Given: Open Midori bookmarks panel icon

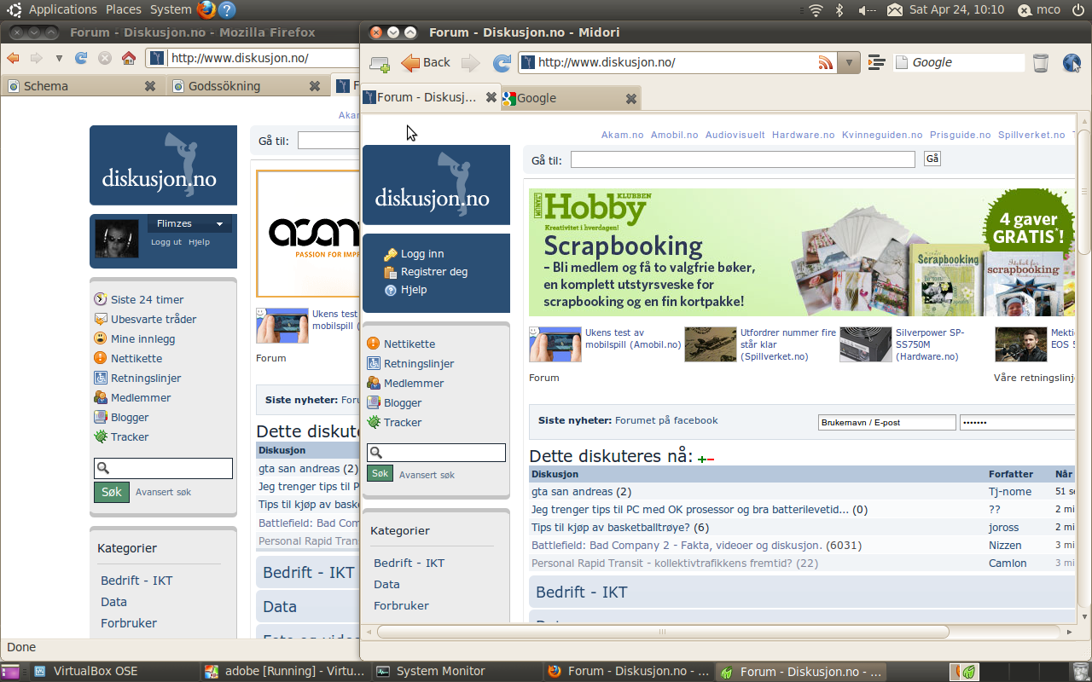Looking at the screenshot, I should click(x=875, y=62).
